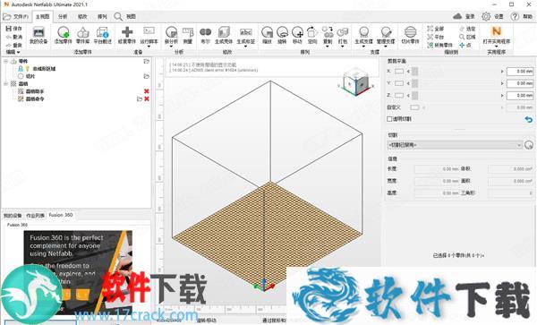537x325 pixels.
Task: Open Help via question mark button
Action: click(521, 16)
